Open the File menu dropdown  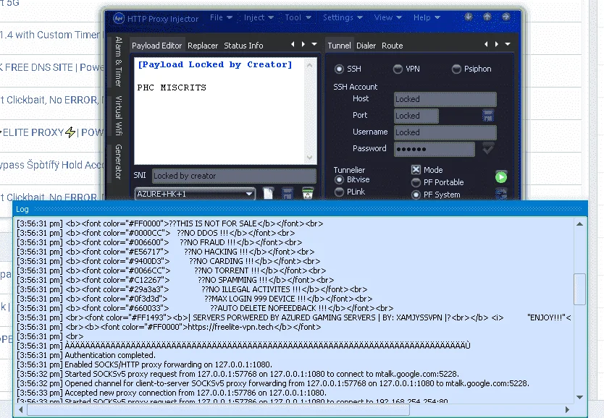pyautogui.click(x=221, y=17)
